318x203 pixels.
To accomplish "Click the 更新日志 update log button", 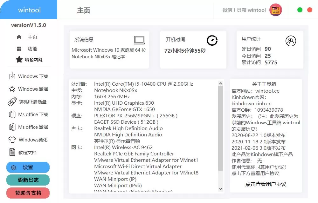I will tap(28, 180).
